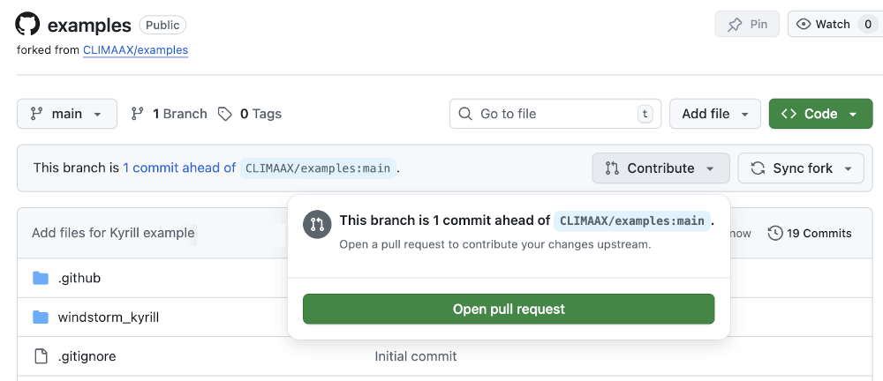
Task: Open the .github folder
Action: click(79, 278)
